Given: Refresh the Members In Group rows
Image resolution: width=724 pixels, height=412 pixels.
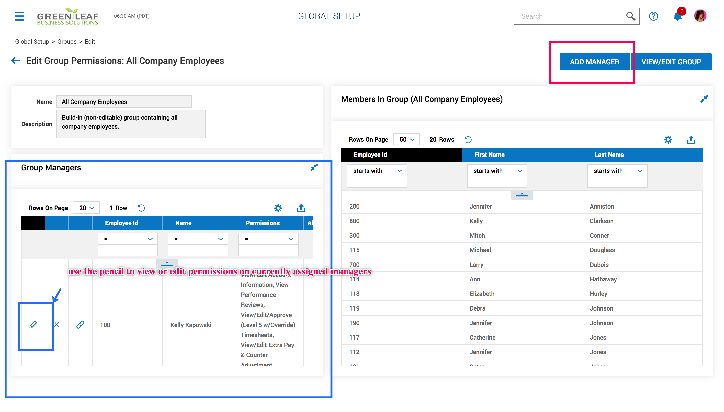Looking at the screenshot, I should tap(468, 139).
